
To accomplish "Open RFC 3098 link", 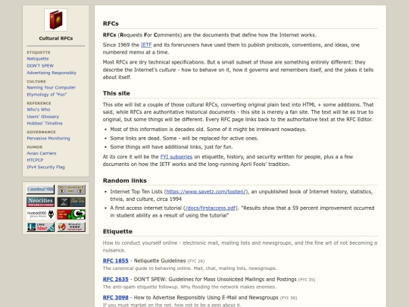I will [116, 298].
